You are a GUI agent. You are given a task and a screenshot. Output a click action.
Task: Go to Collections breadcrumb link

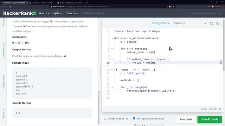pos(72,13)
